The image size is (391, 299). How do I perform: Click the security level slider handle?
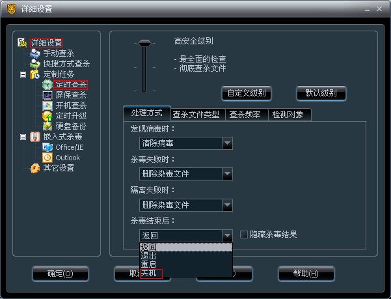coord(144,43)
